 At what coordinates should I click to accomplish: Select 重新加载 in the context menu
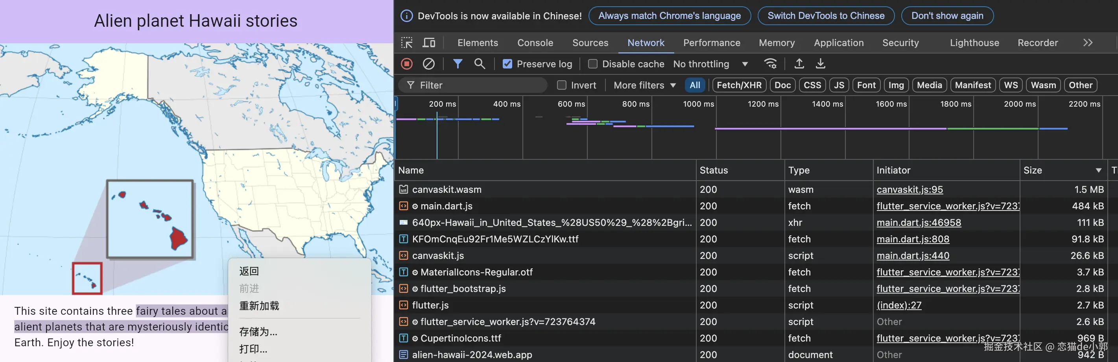coord(259,306)
